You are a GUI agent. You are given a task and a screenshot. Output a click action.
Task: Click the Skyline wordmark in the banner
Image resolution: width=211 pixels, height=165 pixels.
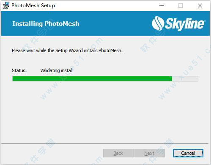pos(185,24)
